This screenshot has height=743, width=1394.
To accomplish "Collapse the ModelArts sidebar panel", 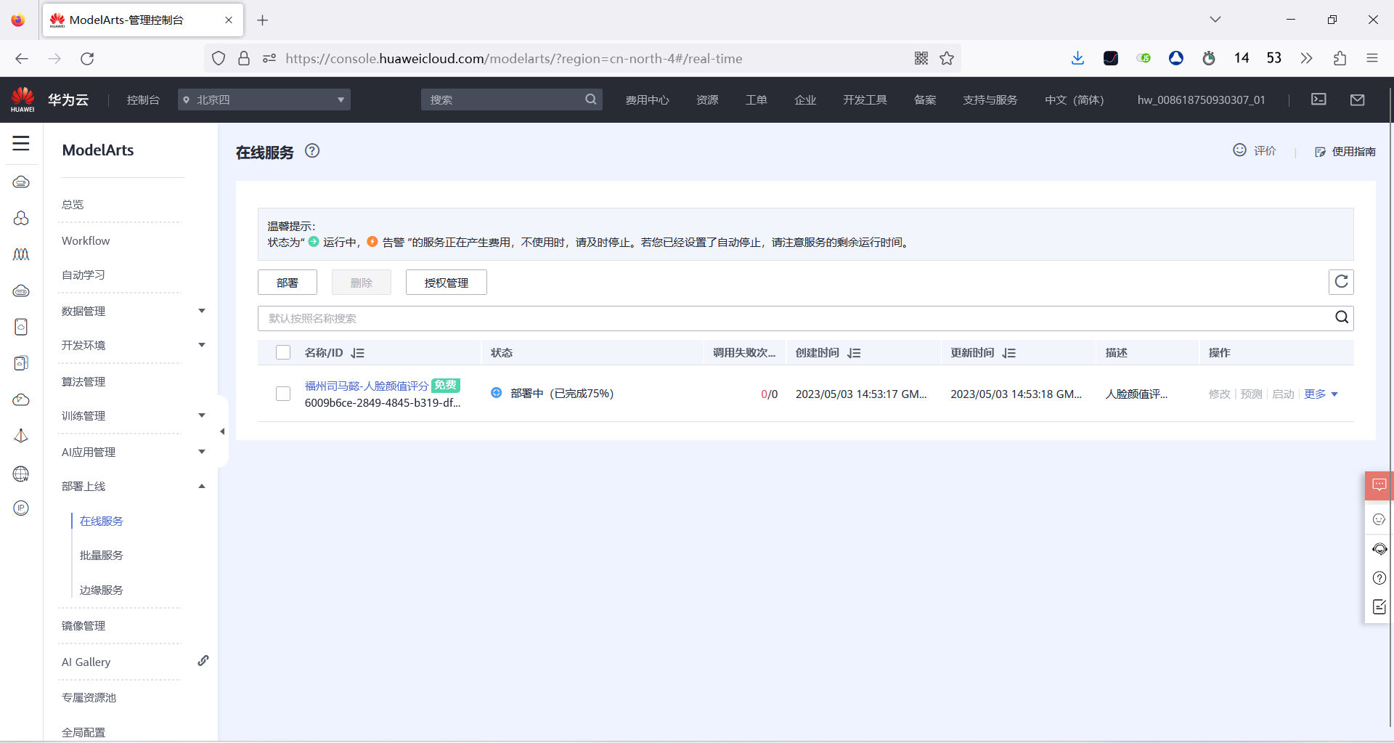I will 222,431.
